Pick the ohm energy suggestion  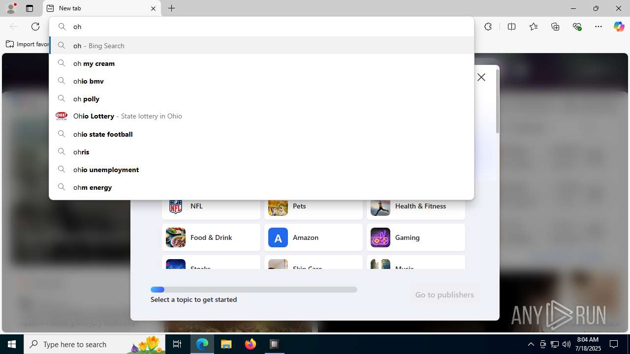(261, 187)
